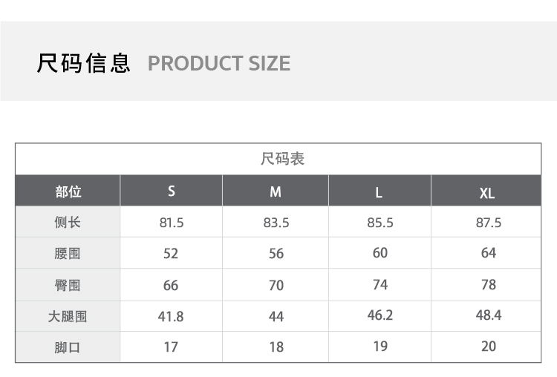Select the L size column header
The height and width of the screenshot is (377, 557).
point(379,193)
